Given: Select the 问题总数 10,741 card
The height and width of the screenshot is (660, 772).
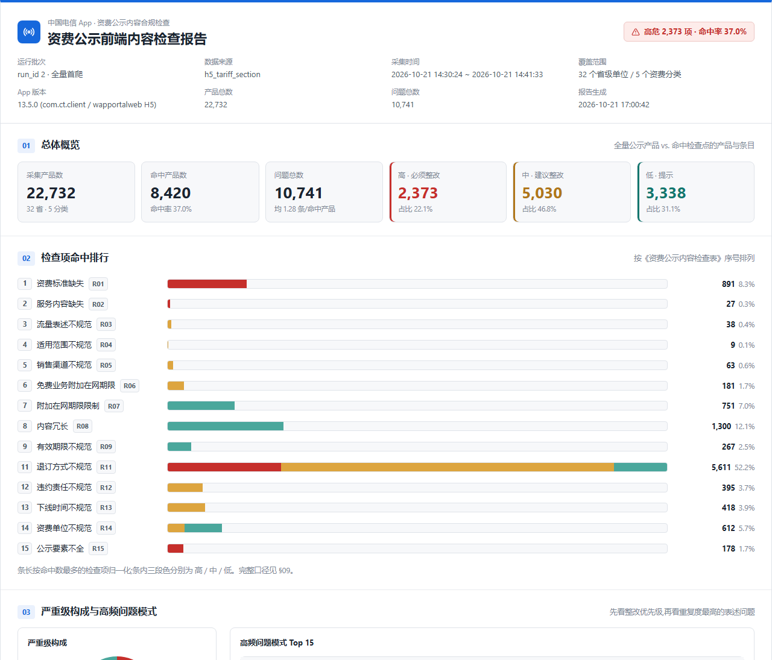Looking at the screenshot, I should pyautogui.click(x=324, y=192).
